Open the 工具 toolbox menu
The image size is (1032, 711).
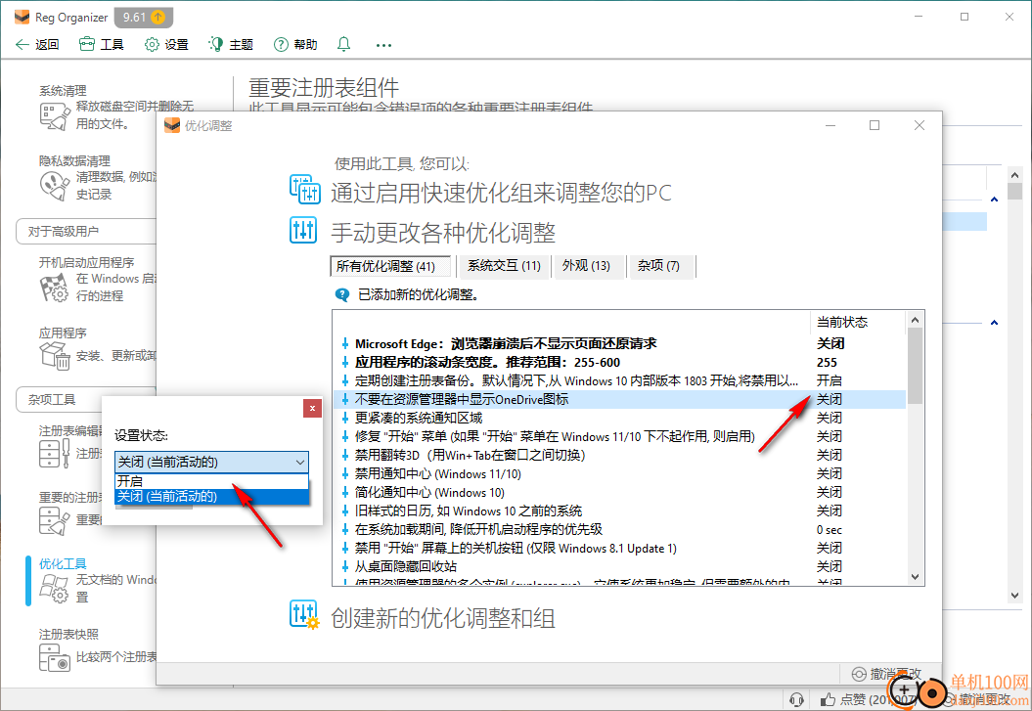pos(101,44)
